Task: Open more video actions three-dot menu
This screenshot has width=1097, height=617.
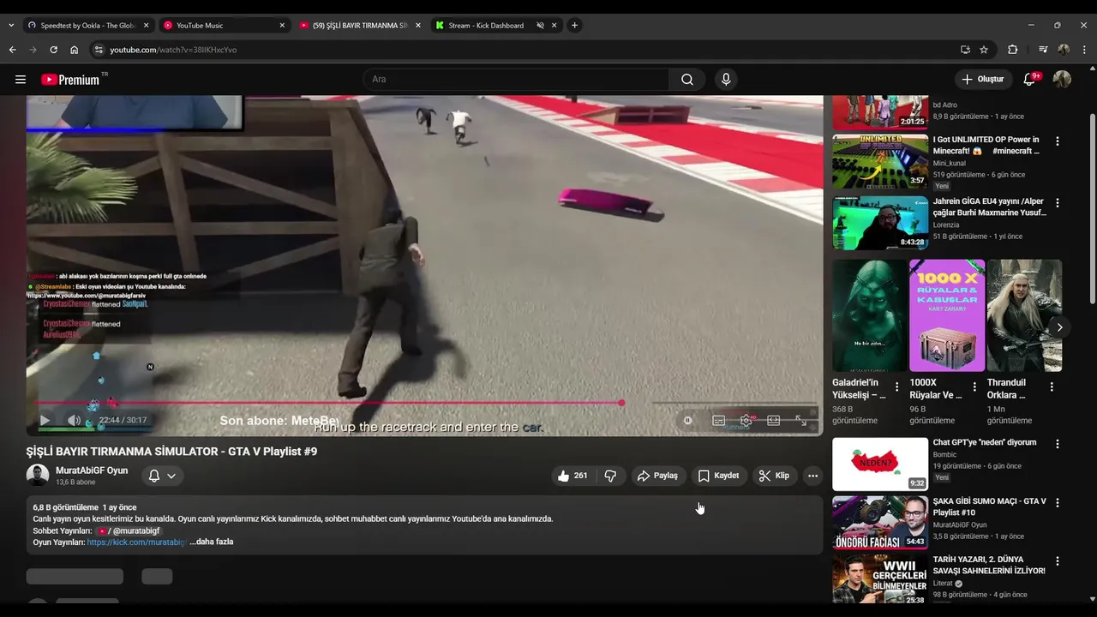Action: pyautogui.click(x=812, y=476)
